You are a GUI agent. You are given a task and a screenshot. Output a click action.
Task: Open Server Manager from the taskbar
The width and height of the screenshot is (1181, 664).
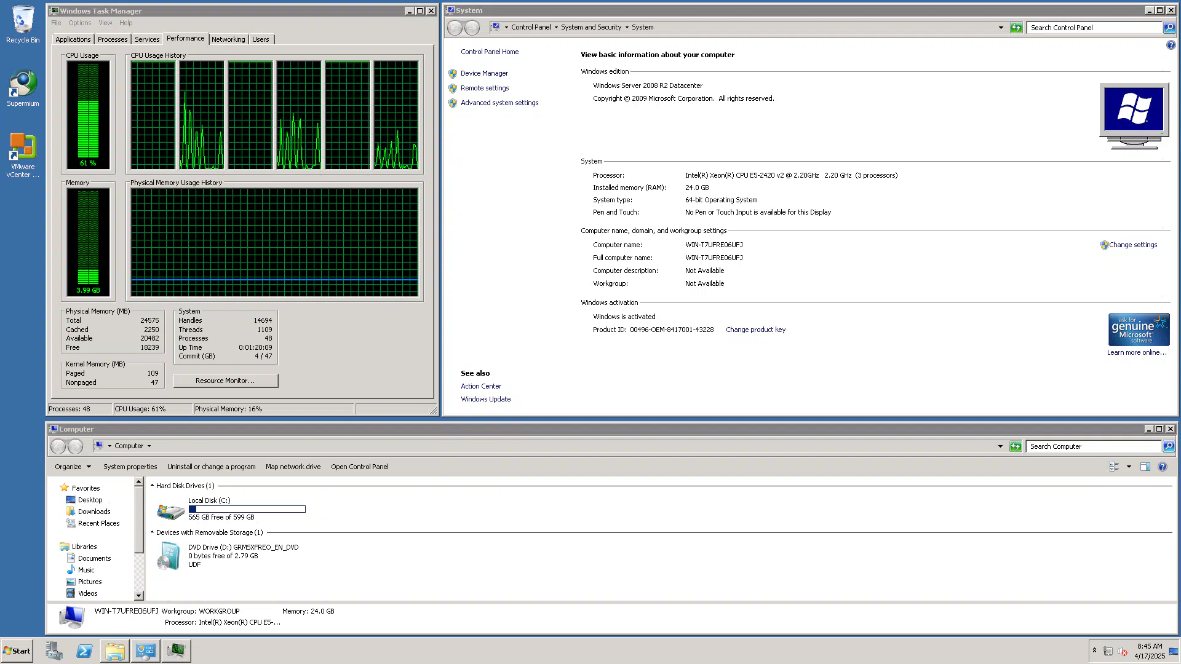click(54, 650)
